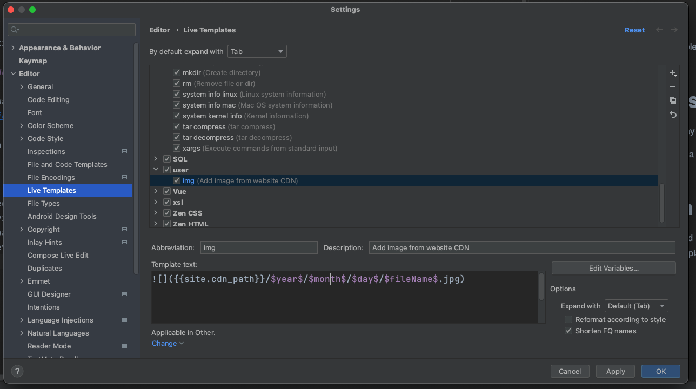Click project-level icon beside Reader Mode
The height and width of the screenshot is (389, 696).
(124, 346)
